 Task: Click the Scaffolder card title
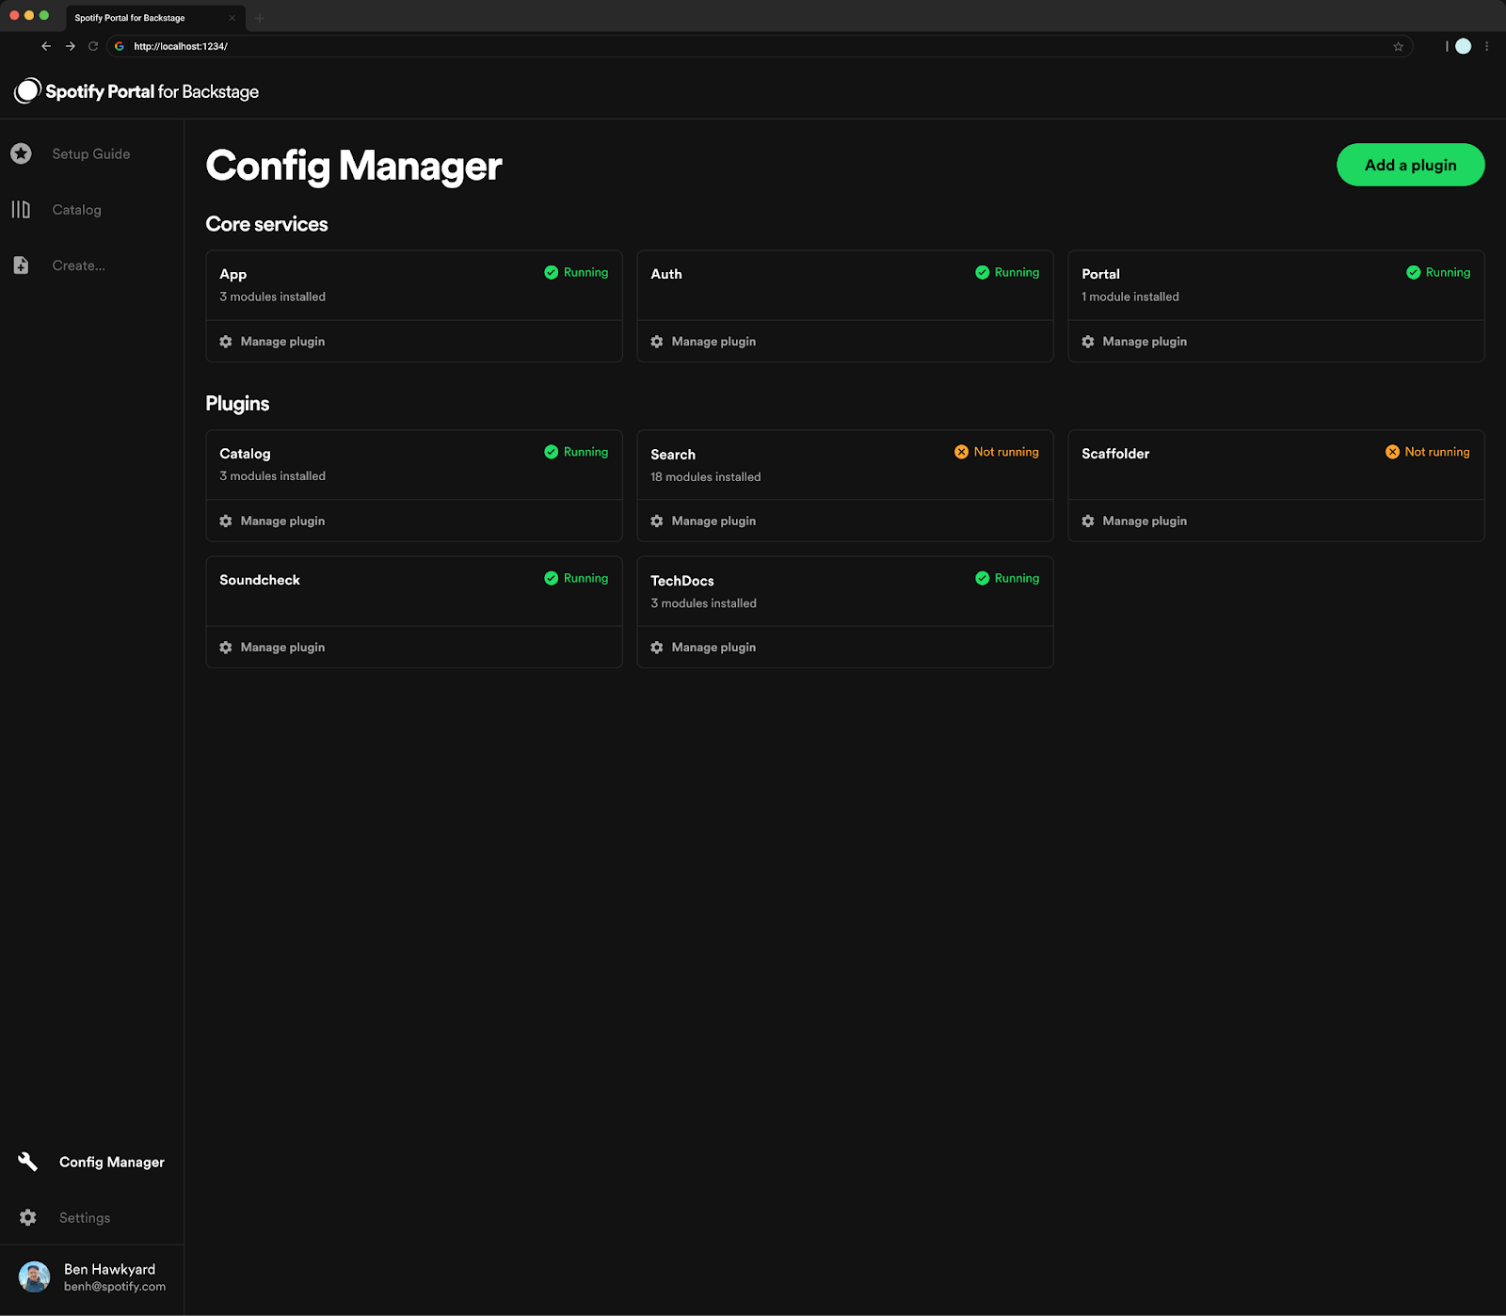[x=1115, y=454]
